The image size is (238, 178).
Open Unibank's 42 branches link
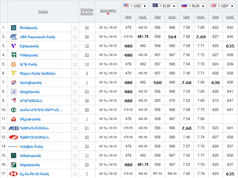coord(87,28)
